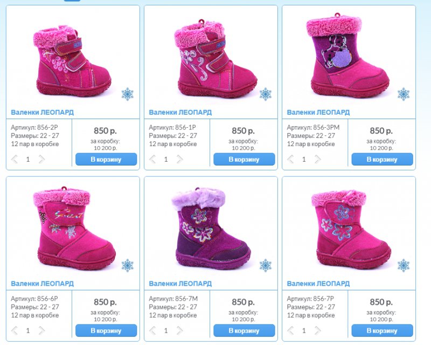Add article 856-2P to cart
Image resolution: width=431 pixels, height=345 pixels.
tap(106, 160)
